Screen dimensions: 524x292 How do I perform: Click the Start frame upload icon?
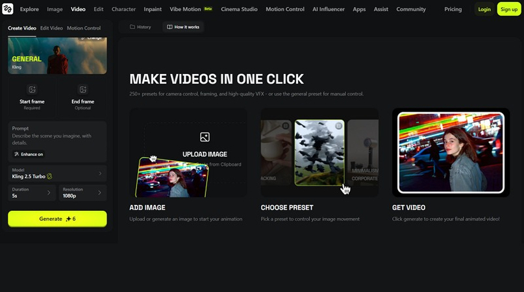point(32,90)
